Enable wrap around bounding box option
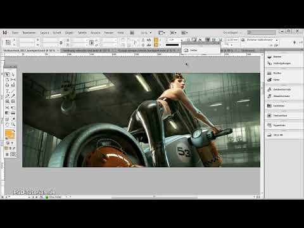 pyautogui.click(x=213, y=39)
